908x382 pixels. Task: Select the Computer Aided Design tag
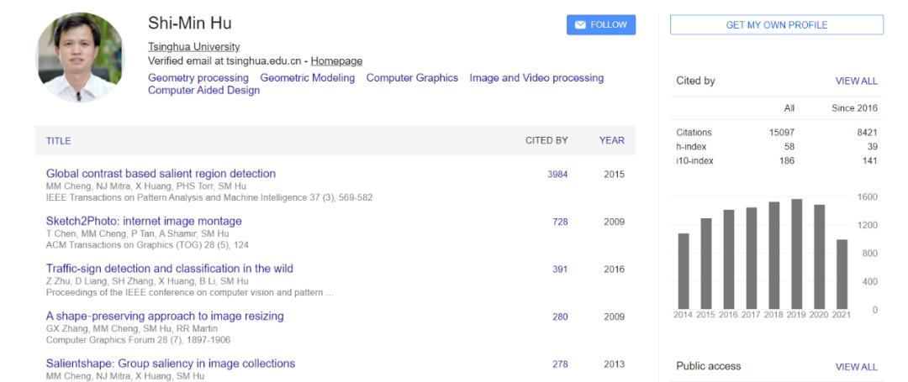pos(203,91)
